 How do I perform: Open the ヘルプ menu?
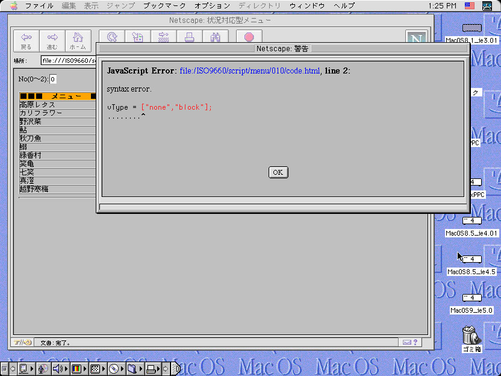pos(344,6)
